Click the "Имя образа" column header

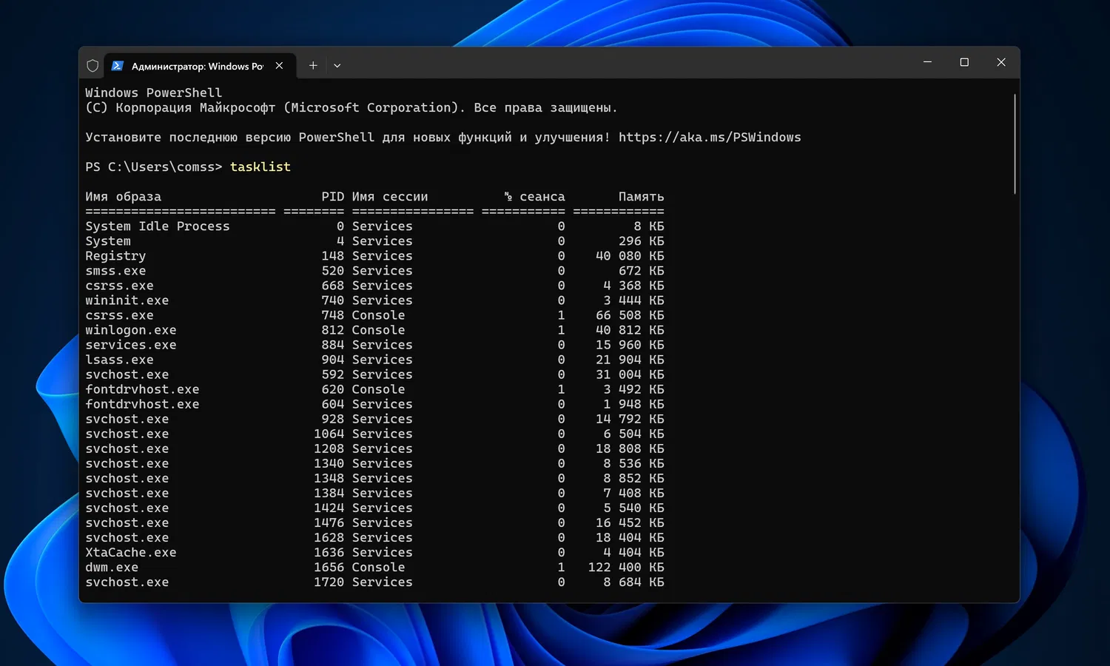pyautogui.click(x=123, y=197)
